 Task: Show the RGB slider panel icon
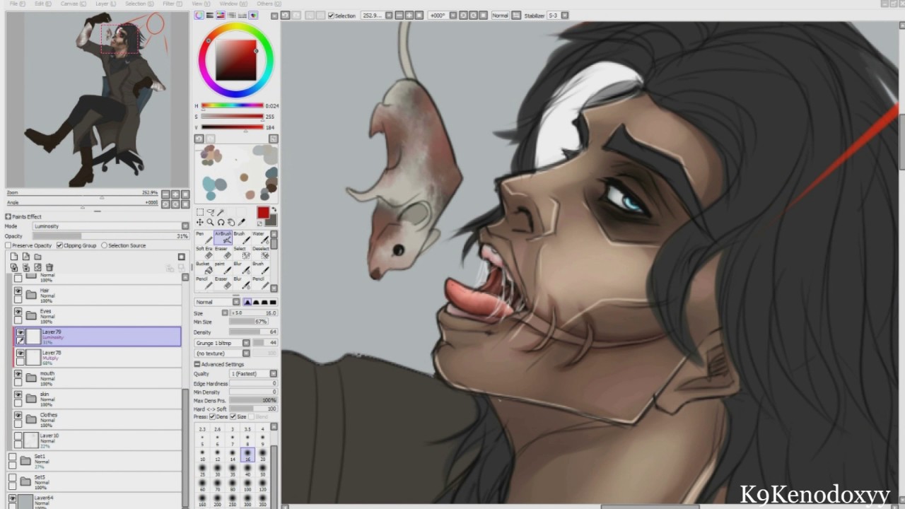(x=209, y=15)
